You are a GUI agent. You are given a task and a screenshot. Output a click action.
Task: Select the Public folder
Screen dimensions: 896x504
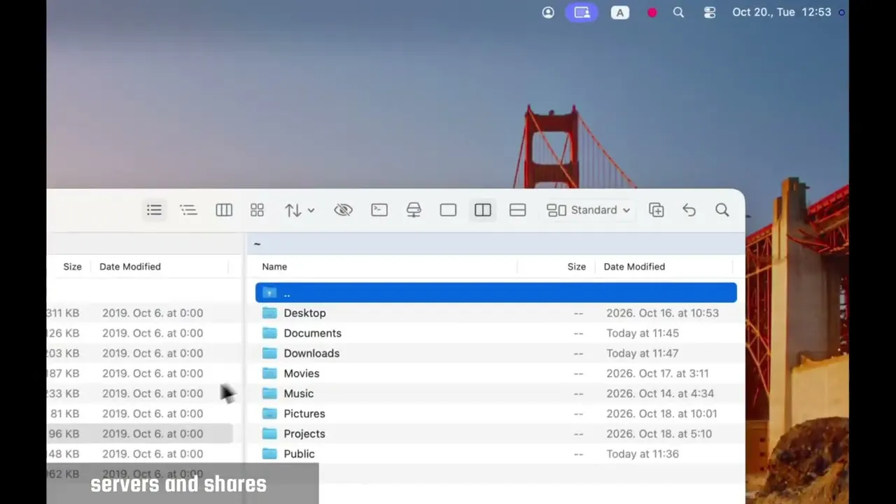click(x=496, y=454)
